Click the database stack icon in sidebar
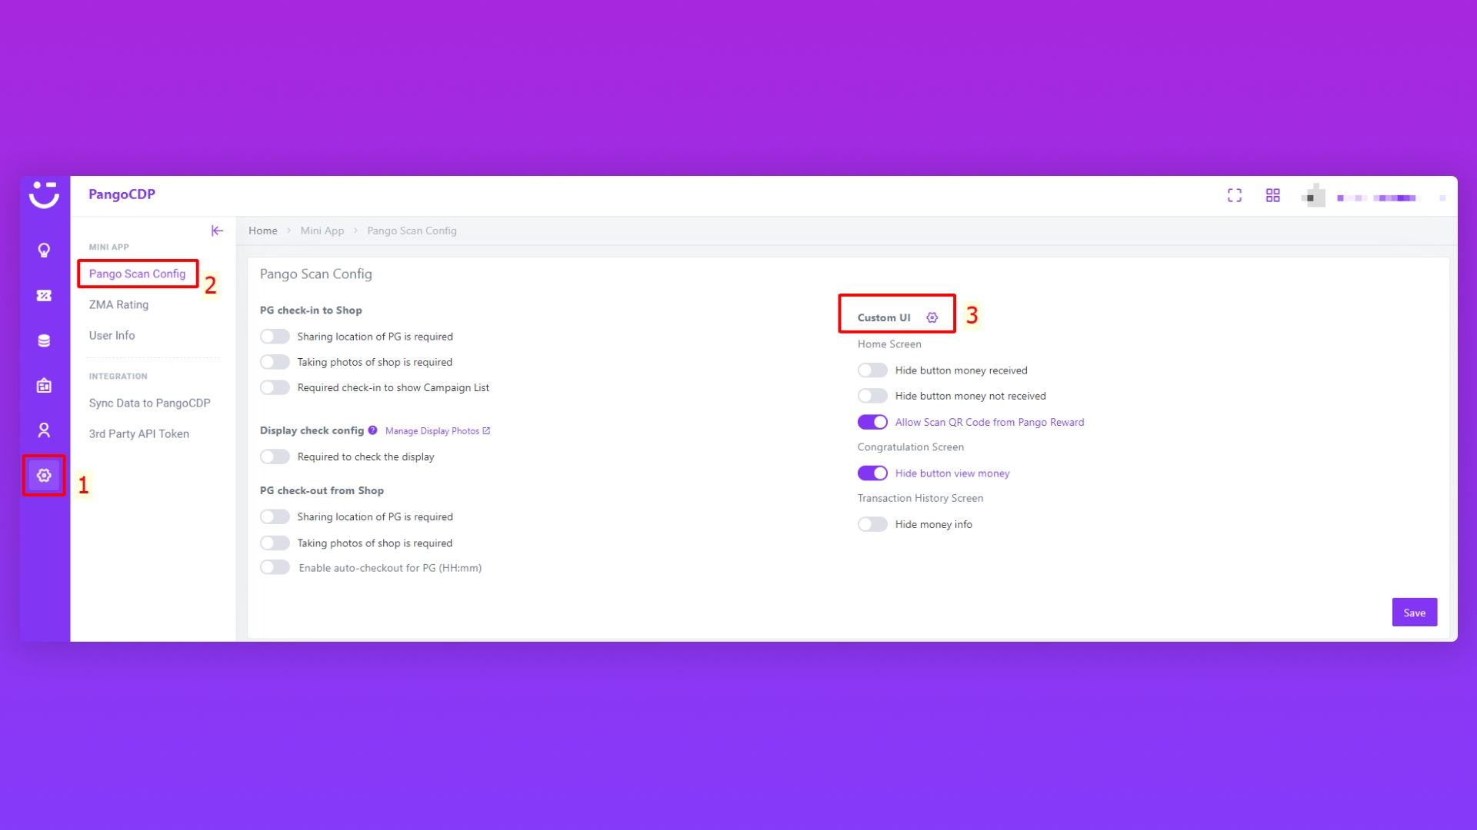Screen dimensions: 1477x830 coord(44,340)
